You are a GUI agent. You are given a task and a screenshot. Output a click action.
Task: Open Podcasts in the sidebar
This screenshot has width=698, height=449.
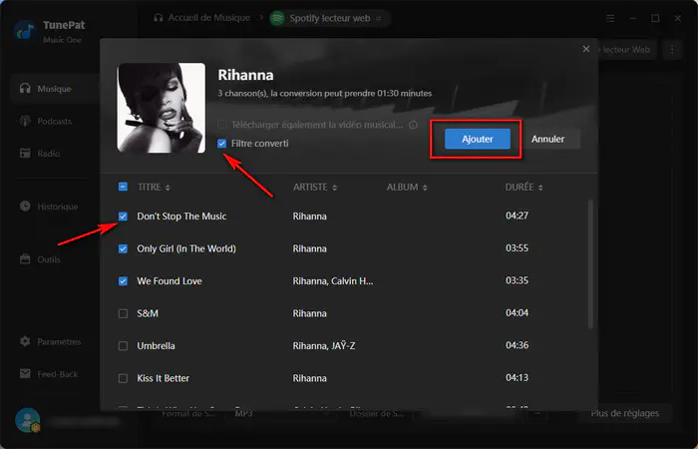[54, 121]
